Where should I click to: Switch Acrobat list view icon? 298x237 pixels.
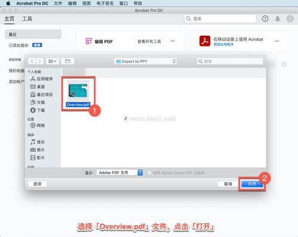pos(271,64)
